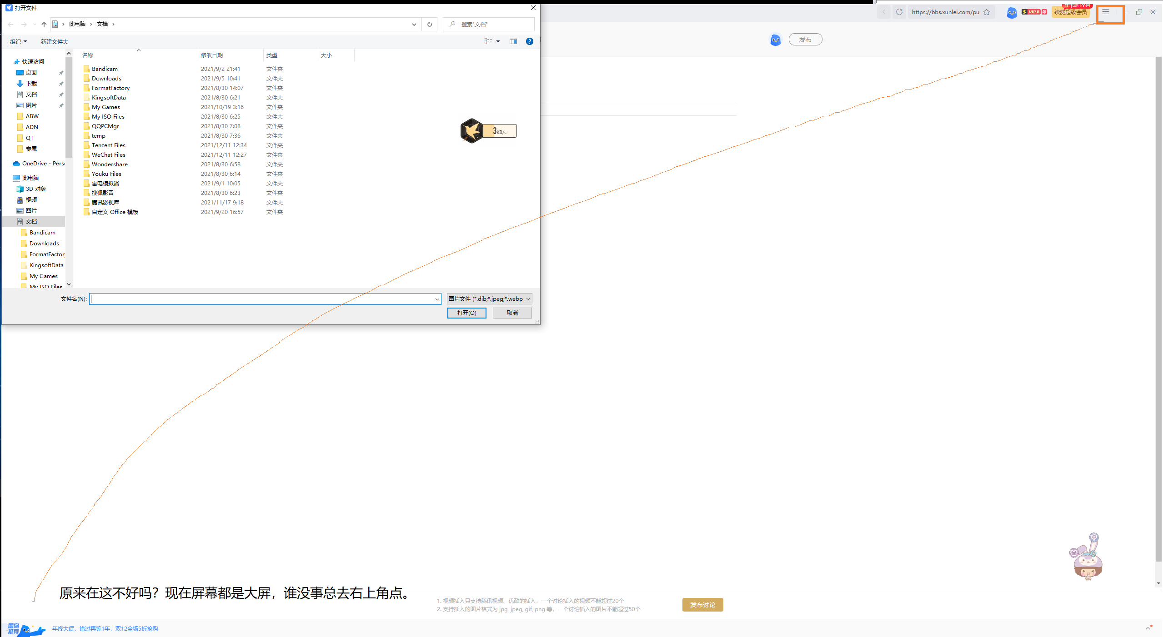Select the Tencent Files folder
Viewport: 1163px width, 637px height.
coord(108,145)
